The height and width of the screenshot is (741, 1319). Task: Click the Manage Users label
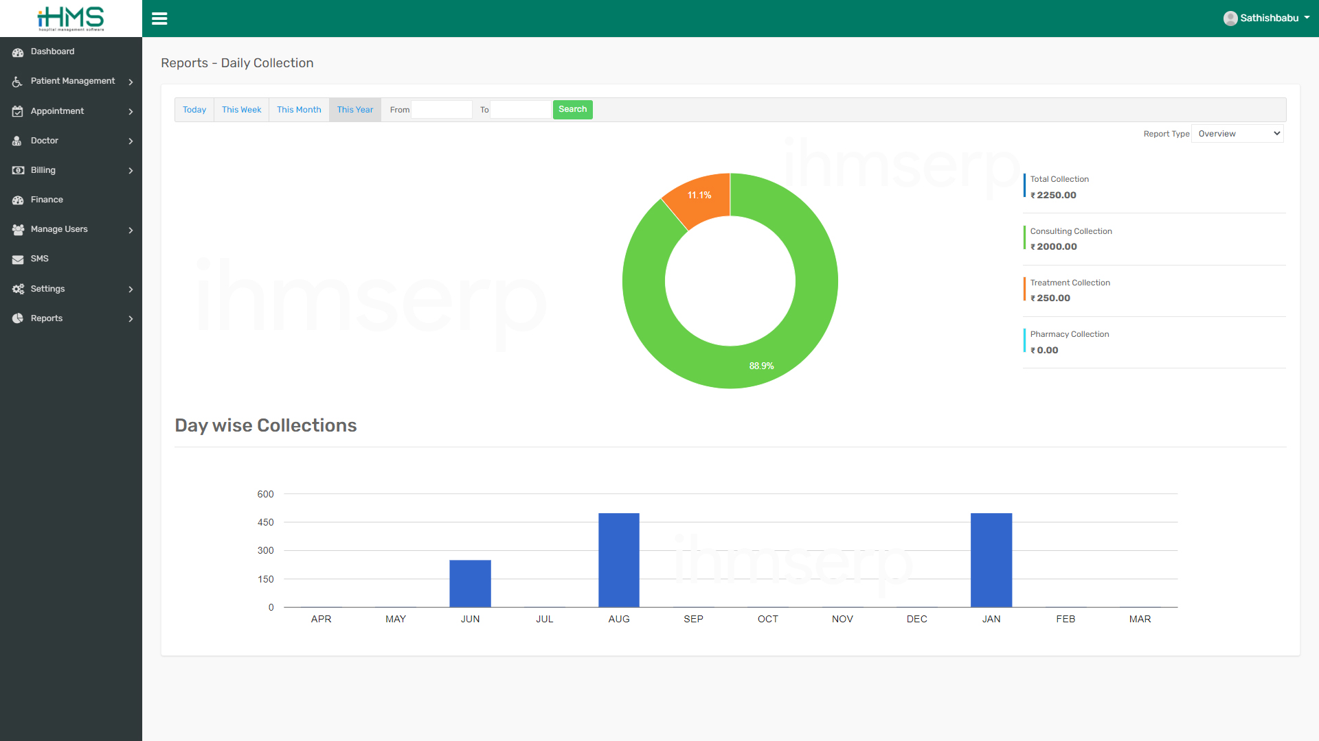tap(59, 229)
